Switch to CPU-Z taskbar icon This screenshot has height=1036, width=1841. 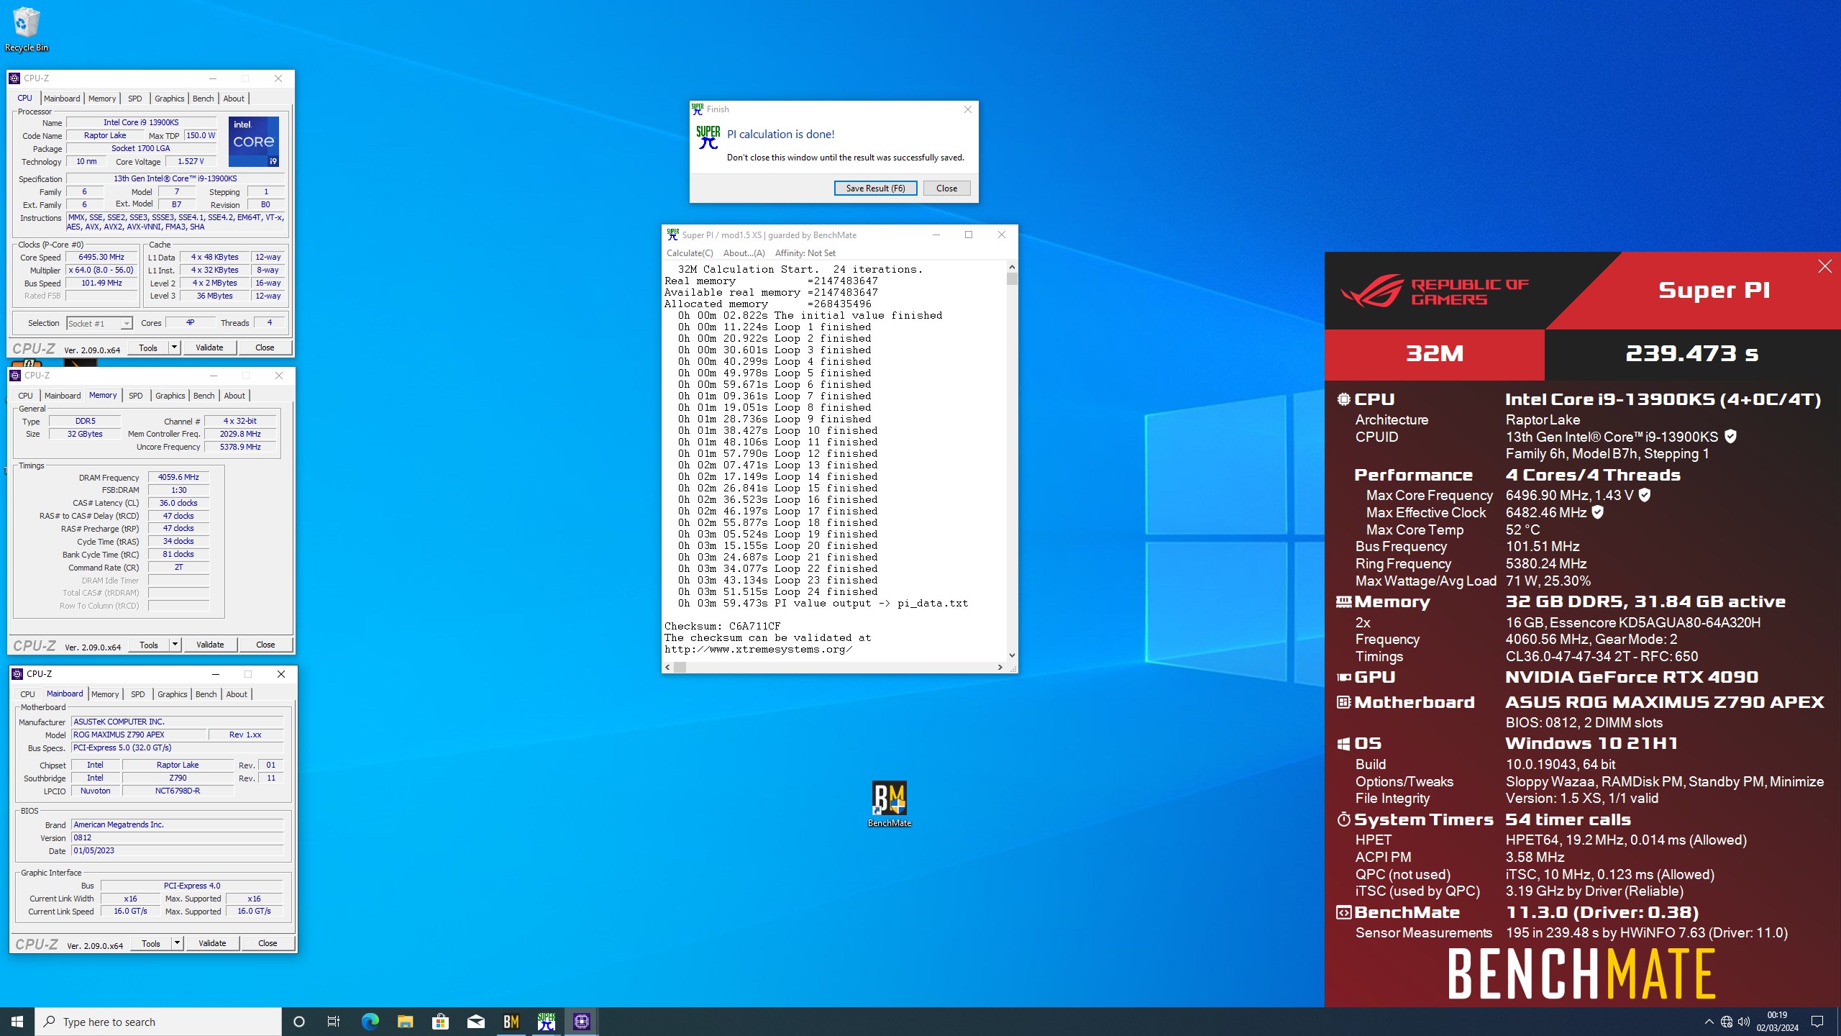(x=581, y=1022)
